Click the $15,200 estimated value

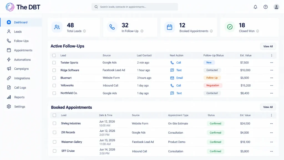click(x=246, y=86)
